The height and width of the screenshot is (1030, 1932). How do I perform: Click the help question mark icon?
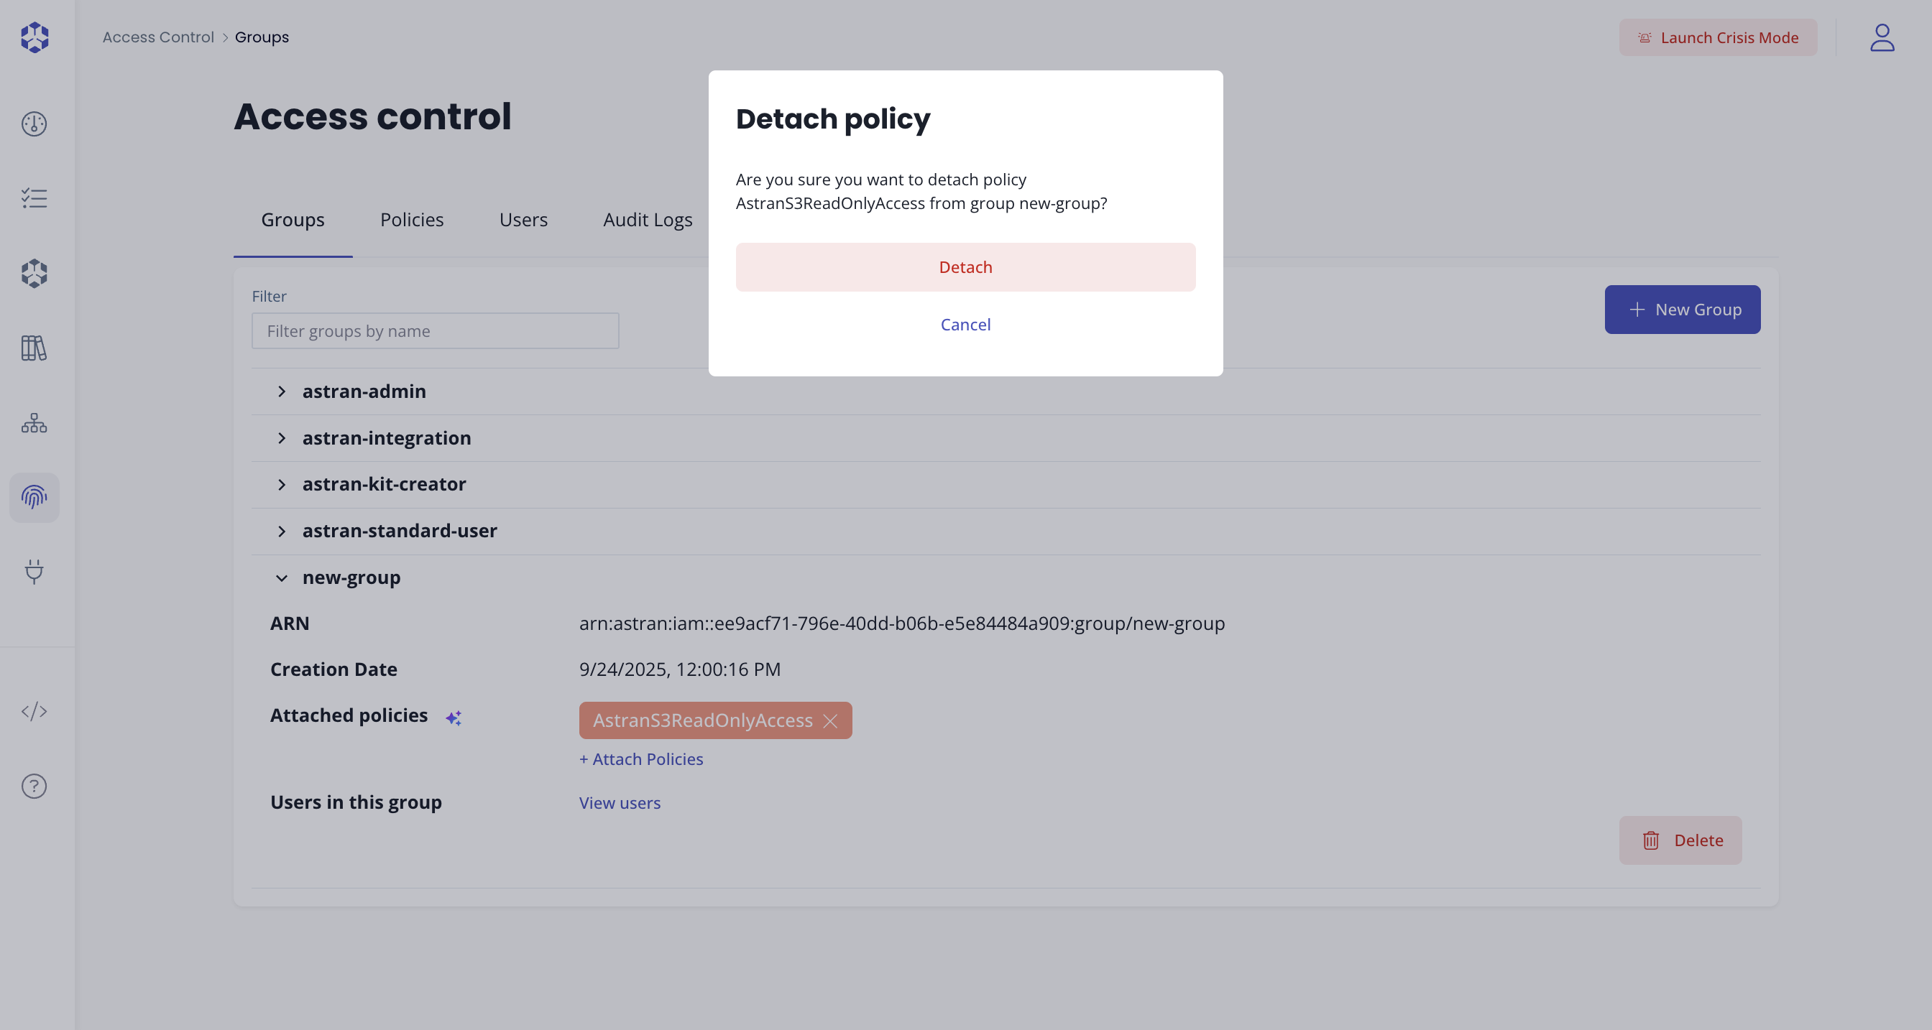click(34, 786)
